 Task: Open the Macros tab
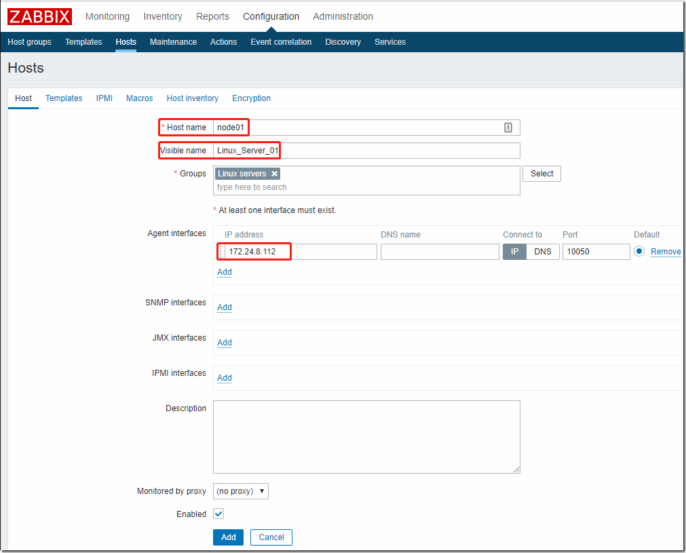pos(139,98)
